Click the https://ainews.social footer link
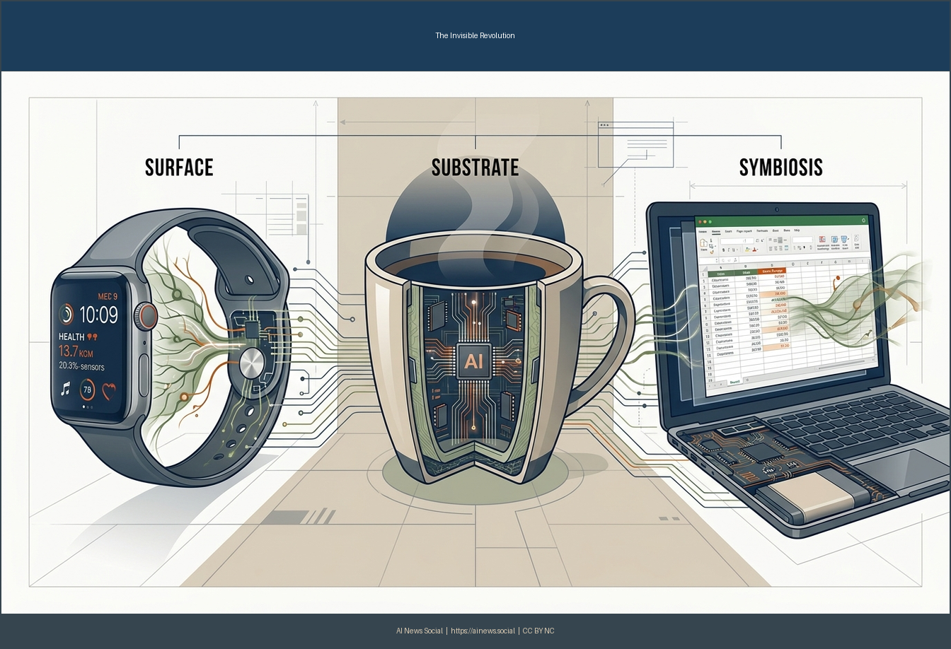The width and height of the screenshot is (951, 649). (x=483, y=631)
